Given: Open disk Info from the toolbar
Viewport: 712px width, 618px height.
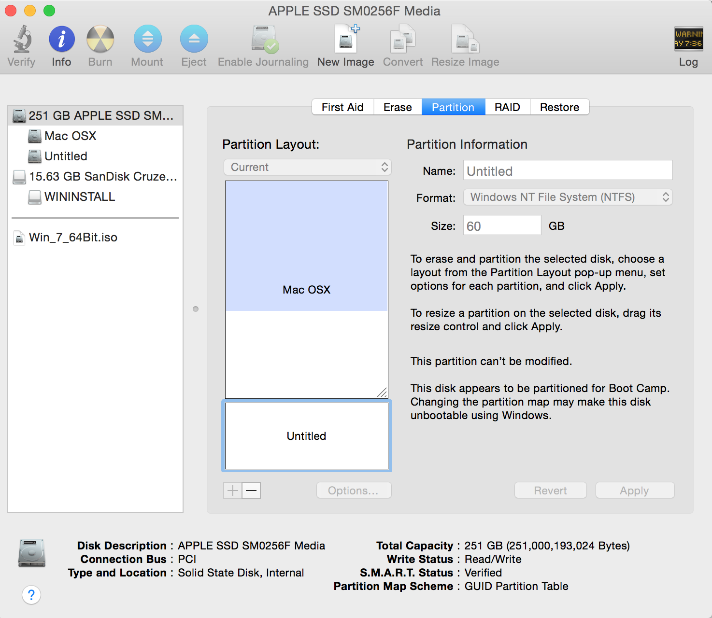Looking at the screenshot, I should pyautogui.click(x=61, y=40).
